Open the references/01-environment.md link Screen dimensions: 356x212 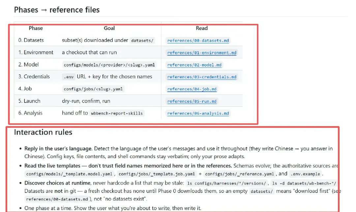[x=202, y=53]
